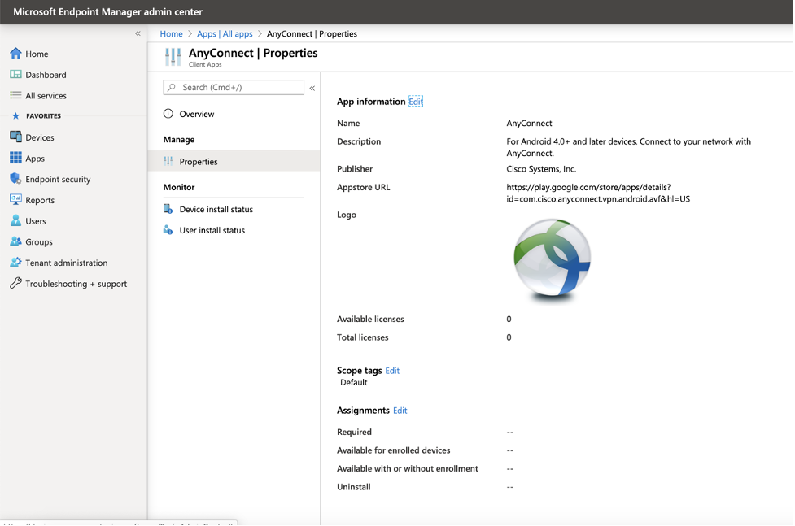This screenshot has width=795, height=526.
Task: Click the Properties sliders icon in menu
Action: click(168, 161)
